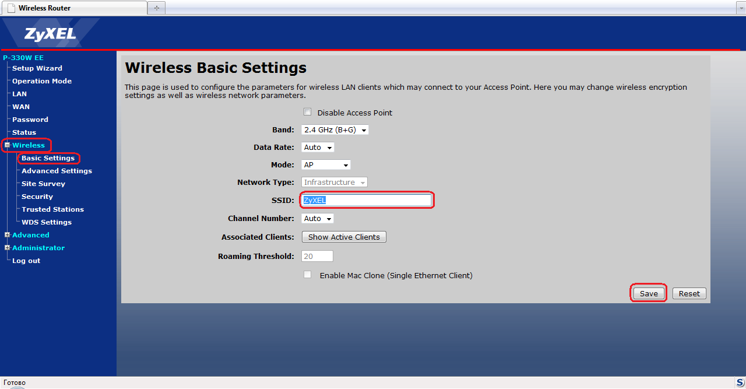Open Advanced Settings under Wireless
Image resolution: width=746 pixels, height=389 pixels.
57,171
